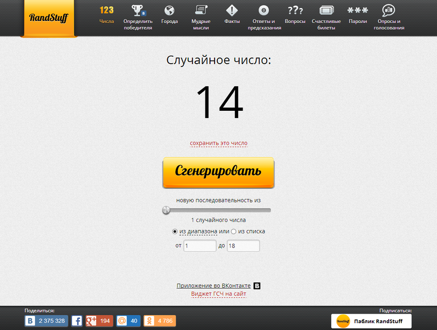Click the scroll icon for Мудрые мысли
The image size is (437, 330).
click(x=200, y=10)
